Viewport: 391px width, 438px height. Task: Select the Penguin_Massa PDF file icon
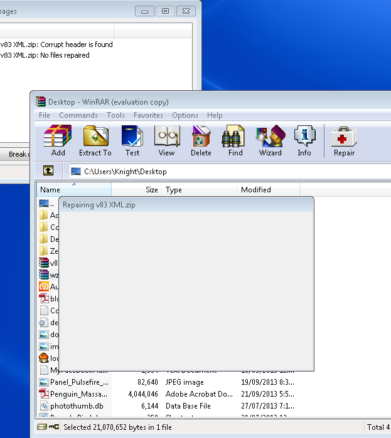point(44,394)
